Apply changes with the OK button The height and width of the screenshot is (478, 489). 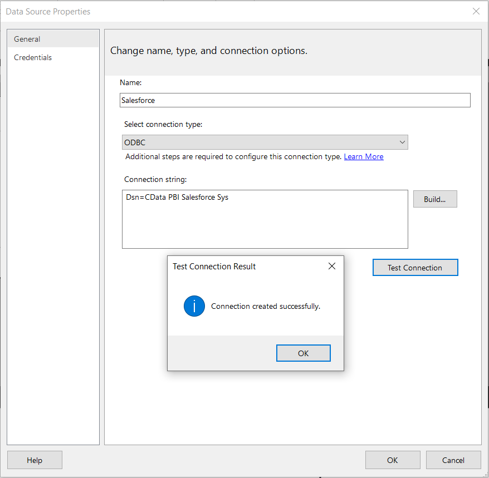(x=393, y=460)
